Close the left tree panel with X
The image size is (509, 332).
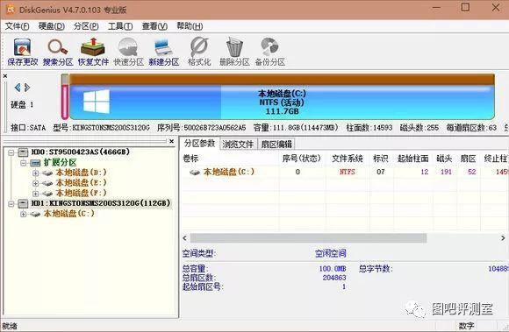172,141
